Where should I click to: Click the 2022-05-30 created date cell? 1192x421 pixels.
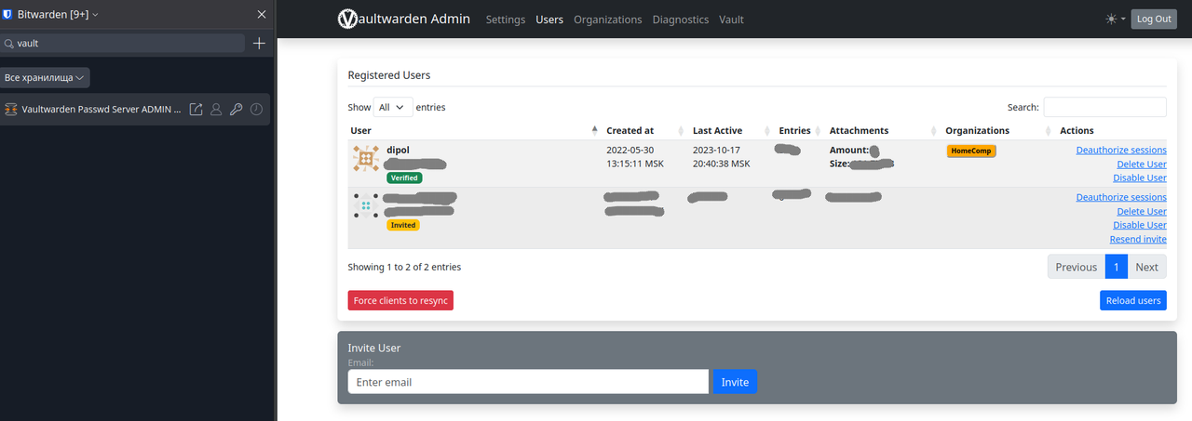click(633, 156)
